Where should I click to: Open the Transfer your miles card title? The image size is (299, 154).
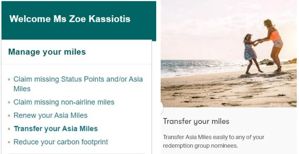tap(196, 121)
